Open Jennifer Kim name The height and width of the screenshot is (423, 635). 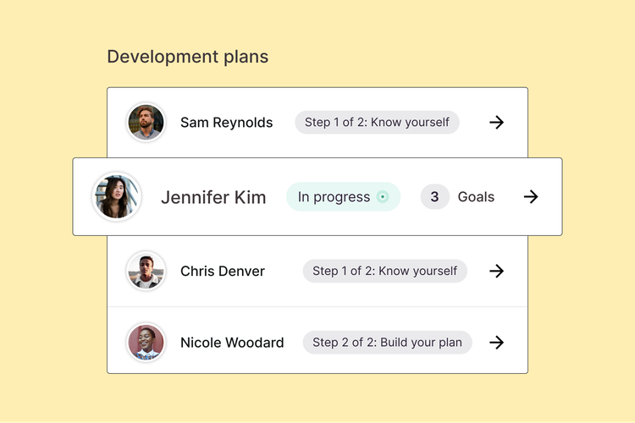(x=213, y=197)
